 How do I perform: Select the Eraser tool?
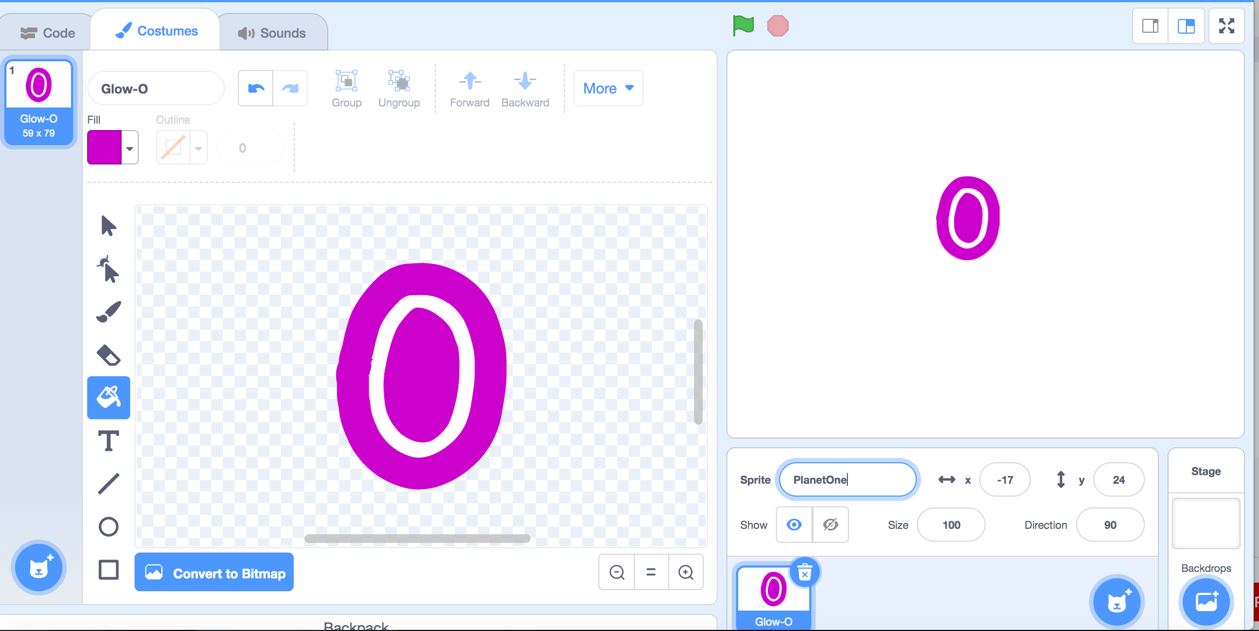(109, 355)
